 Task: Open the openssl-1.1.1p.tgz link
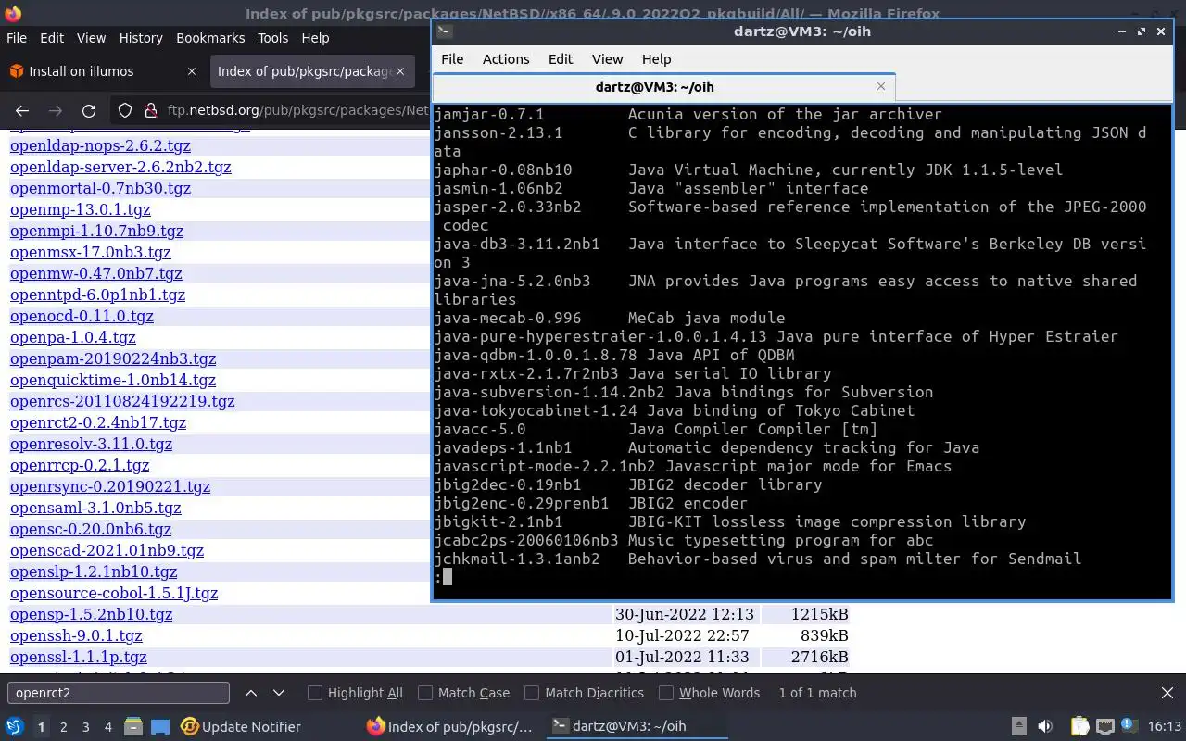tap(79, 657)
